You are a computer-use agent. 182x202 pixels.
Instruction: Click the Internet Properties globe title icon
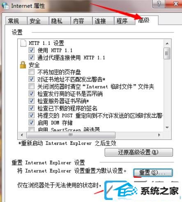click(5, 6)
